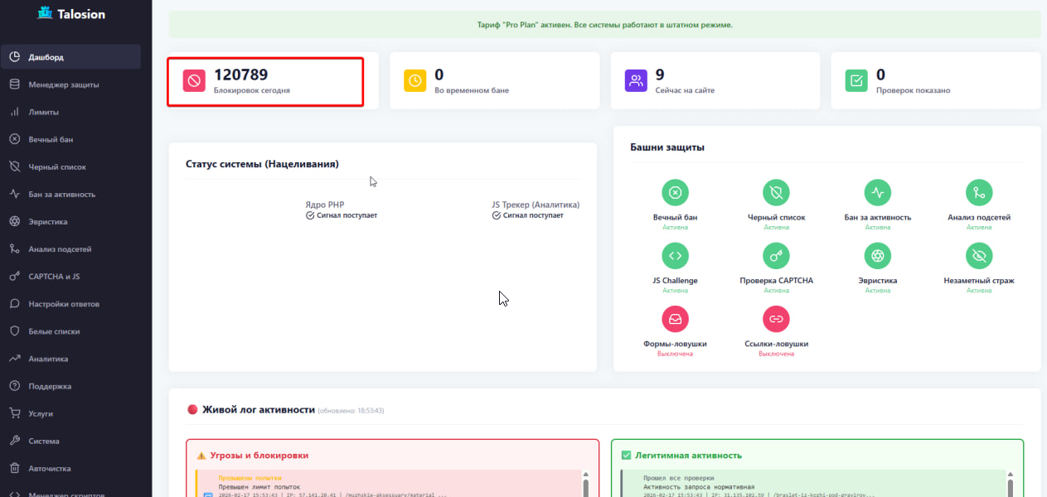Image resolution: width=1047 pixels, height=497 pixels.
Task: Click the Вечный бан tower icon
Action: coord(675,192)
